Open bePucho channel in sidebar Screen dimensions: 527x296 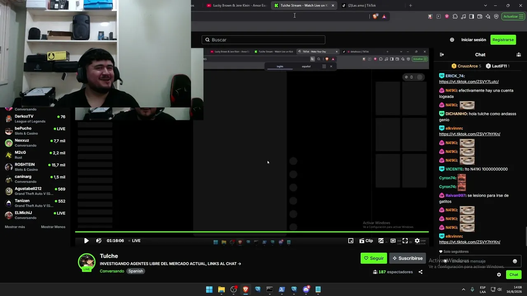pos(35,131)
